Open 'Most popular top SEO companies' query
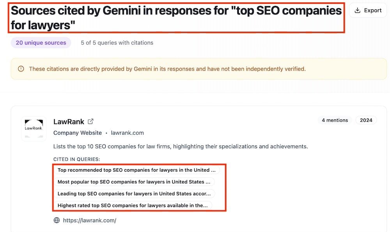390x232 pixels. (134, 182)
